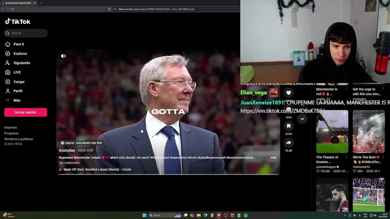Viewport: 390px width, 219px height.
Task: Open the goalkeeper save video thumbnail
Action: click(x=369, y=195)
